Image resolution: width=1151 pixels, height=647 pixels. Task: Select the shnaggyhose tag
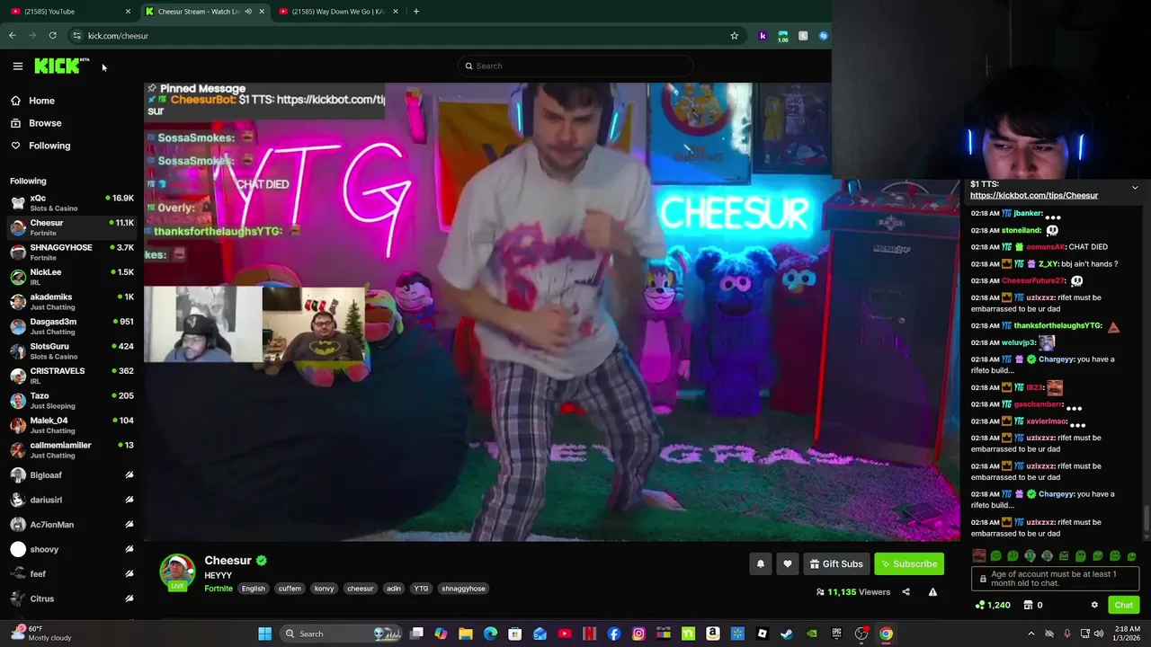[x=463, y=589]
